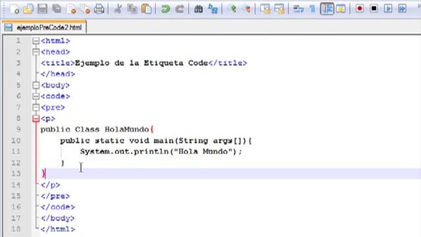Collapse the <head> fold marker
Screen dimensions: 421x237
pyautogui.click(x=36, y=52)
